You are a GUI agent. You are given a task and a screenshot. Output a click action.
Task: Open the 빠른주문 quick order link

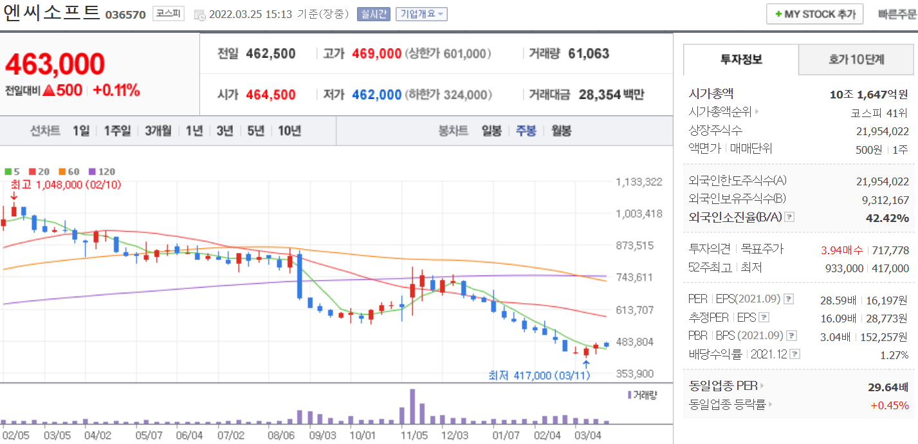(897, 14)
